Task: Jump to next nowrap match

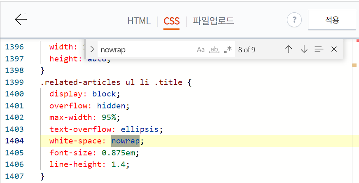Action: click(304, 49)
